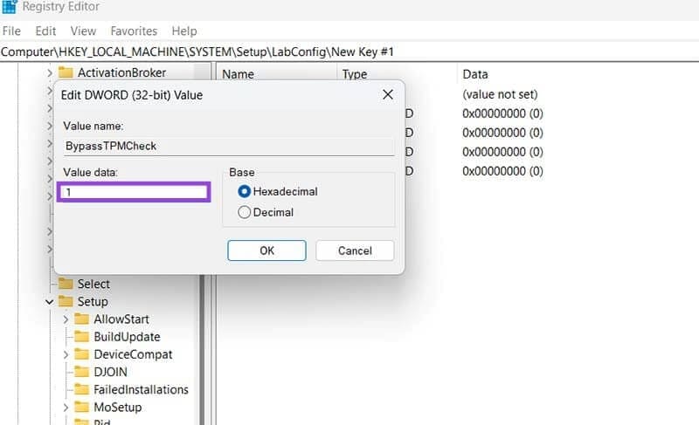Click the Cancel button
The image size is (699, 425).
355,250
